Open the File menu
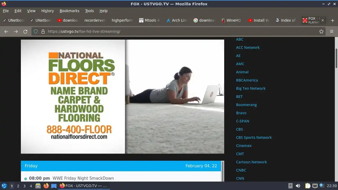Viewport: 338px width, 190px height. 6,11
